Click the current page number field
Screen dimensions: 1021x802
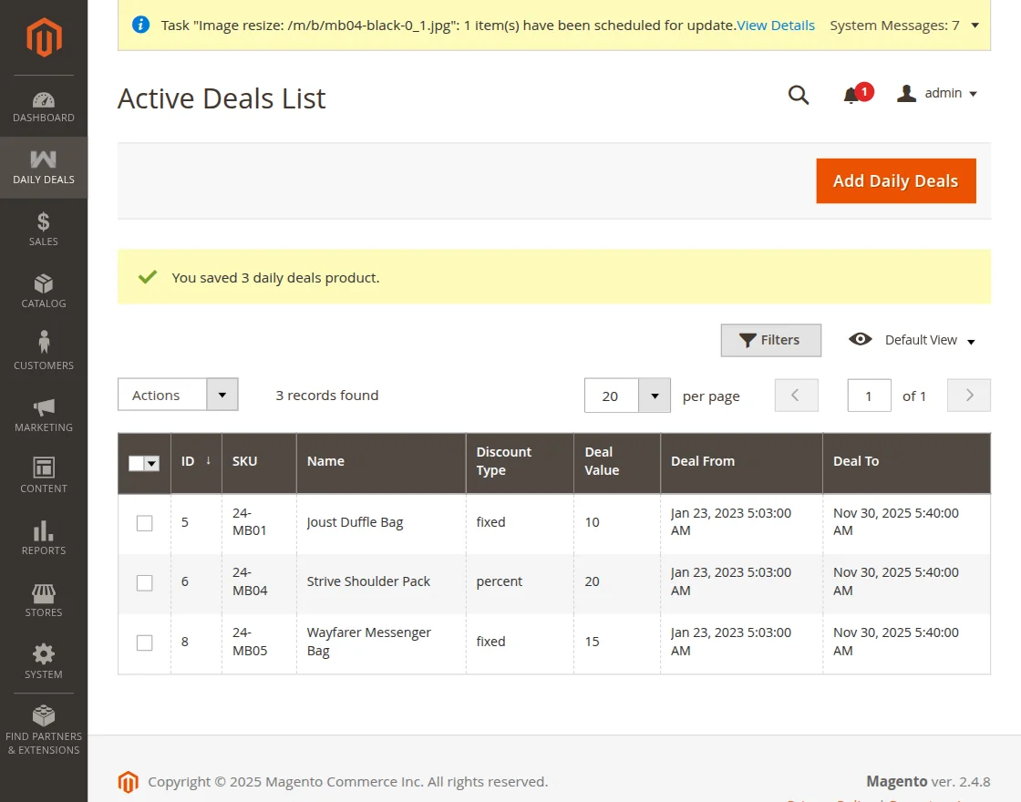point(869,396)
